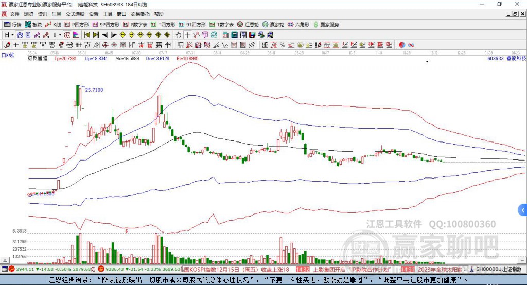Open the 公式选股 menu
Screen dimensions: 527x285
pyautogui.click(x=75, y=14)
